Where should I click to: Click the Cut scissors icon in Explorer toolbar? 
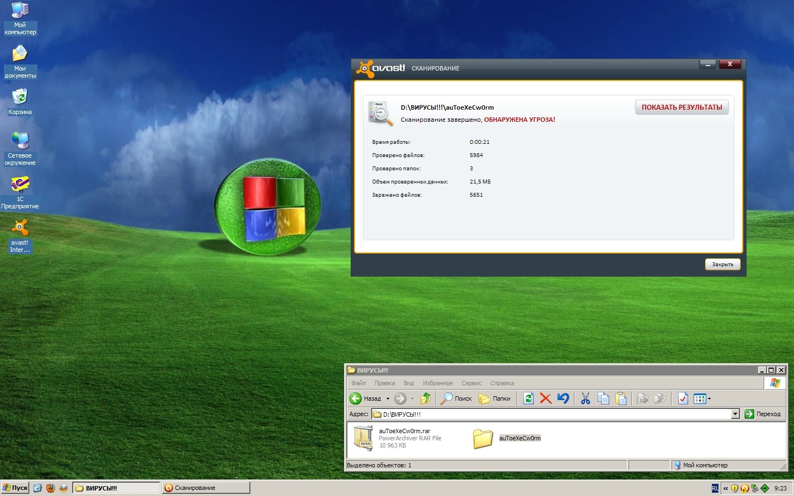pos(586,398)
